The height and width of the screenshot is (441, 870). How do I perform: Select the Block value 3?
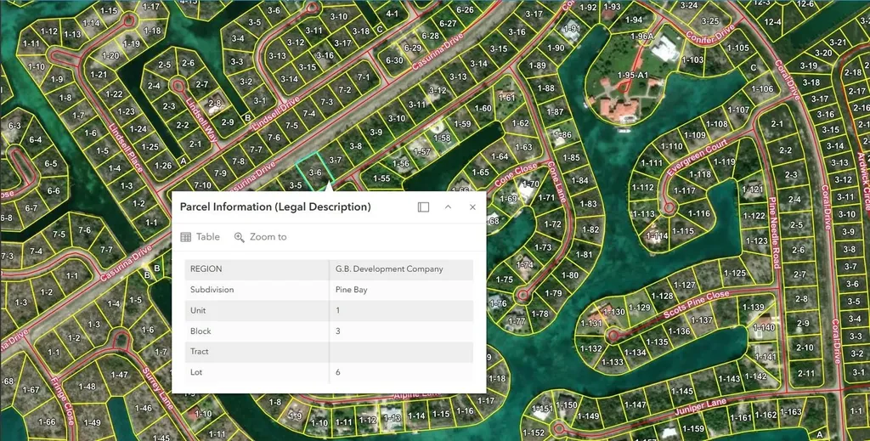click(338, 331)
